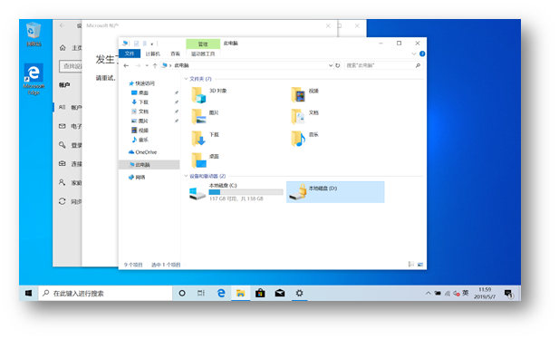Click the 英 input language indicator
The height and width of the screenshot is (339, 559).
pyautogui.click(x=466, y=293)
